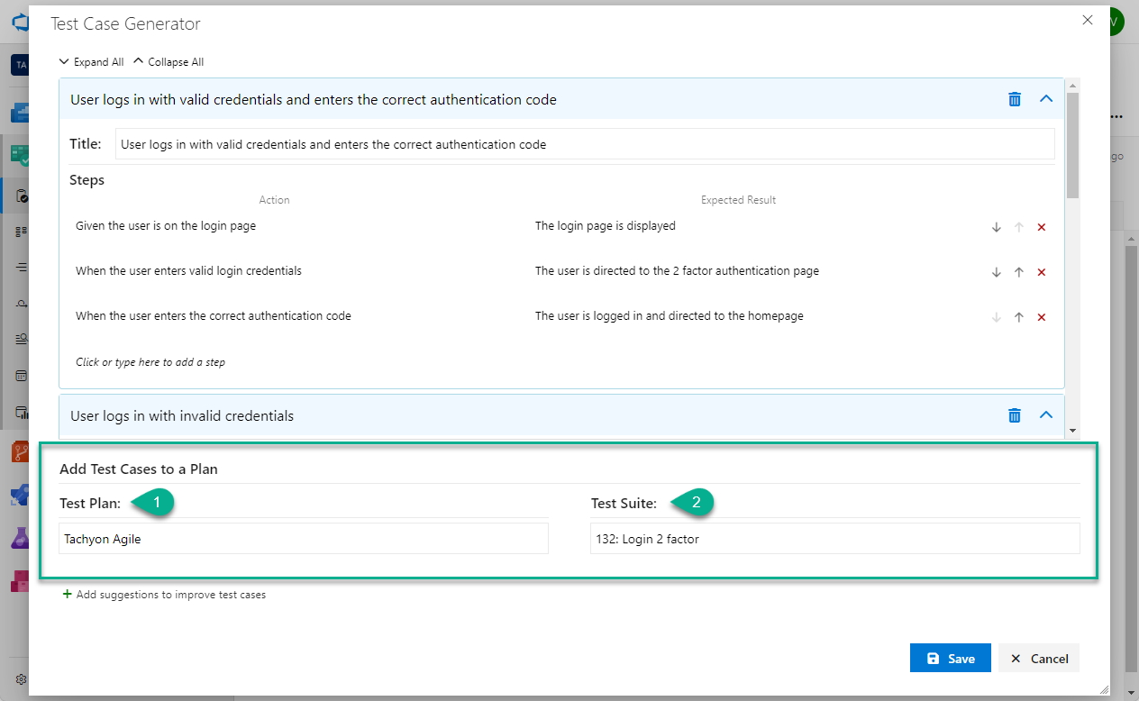The width and height of the screenshot is (1139, 701).
Task: Open the Test Plan field 'Tachyon Agile'
Action: (304, 539)
